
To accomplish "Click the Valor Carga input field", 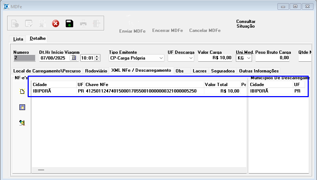I will (x=215, y=58).
